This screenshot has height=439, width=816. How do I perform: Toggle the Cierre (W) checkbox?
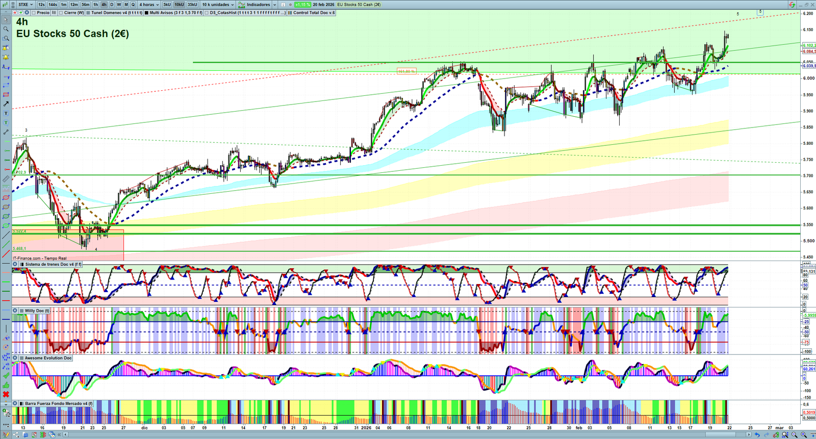pyautogui.click(x=61, y=13)
